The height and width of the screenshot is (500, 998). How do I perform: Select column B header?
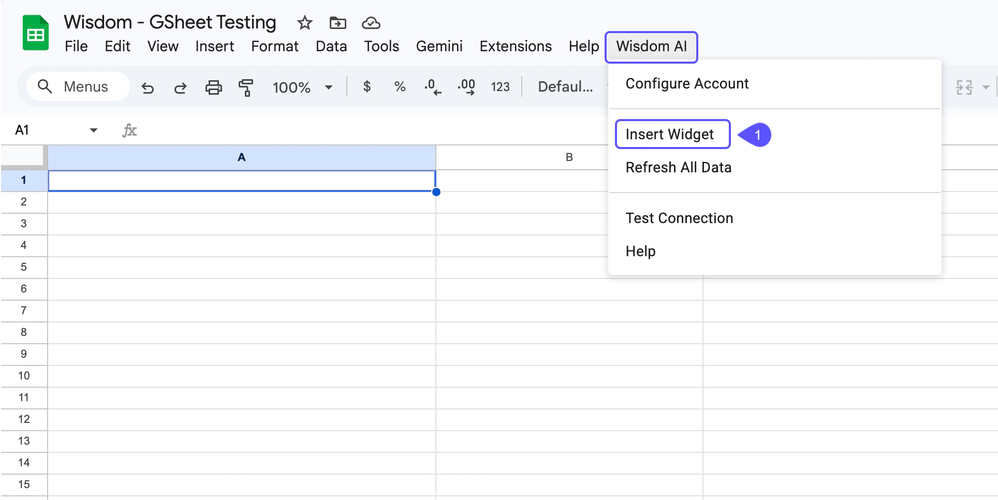point(569,157)
